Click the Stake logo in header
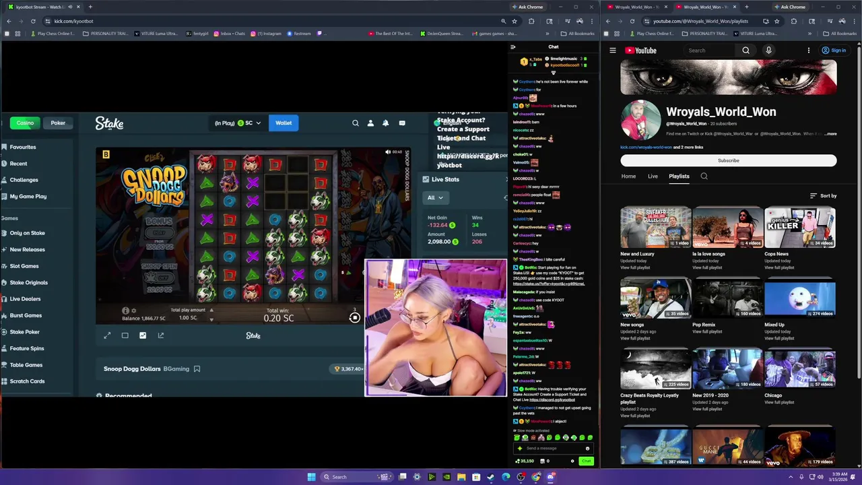 pos(109,123)
